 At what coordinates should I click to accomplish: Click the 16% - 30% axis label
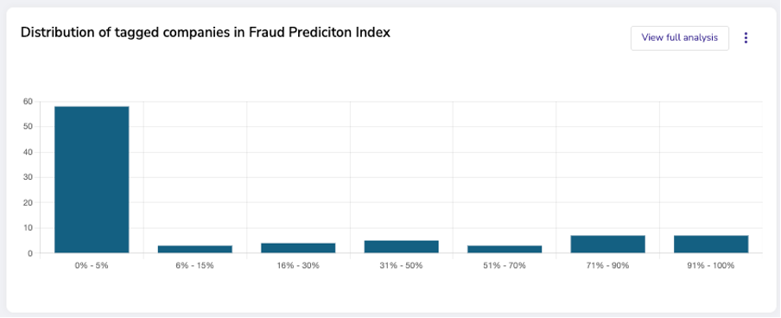pos(298,265)
